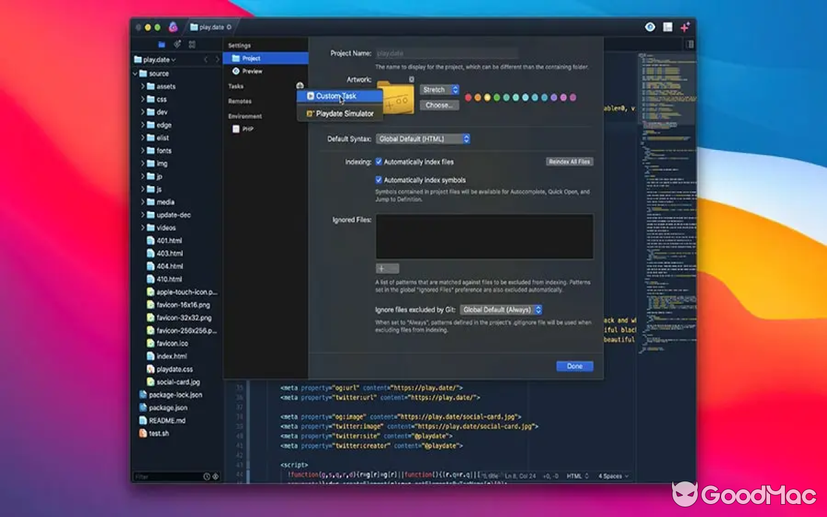
Task: Click the grid view icon in the sidebar toolbar
Action: pos(191,45)
